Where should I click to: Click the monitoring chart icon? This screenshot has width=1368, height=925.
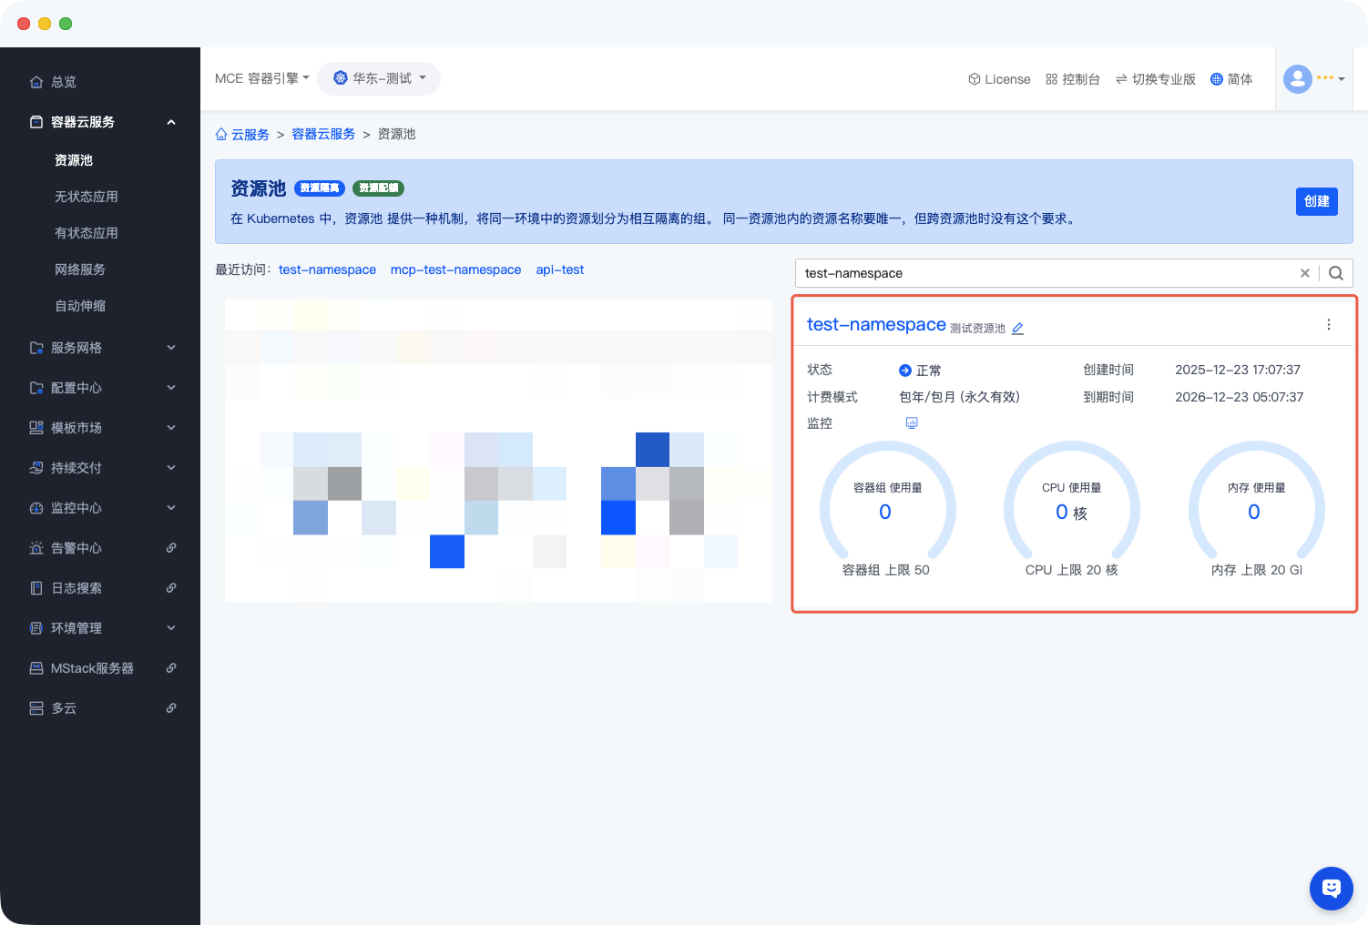point(911,423)
